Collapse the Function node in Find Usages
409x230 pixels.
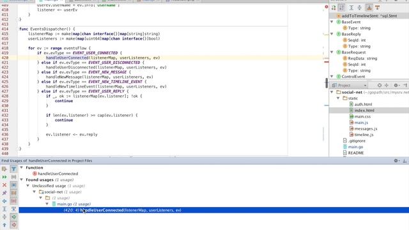[x=22, y=167]
